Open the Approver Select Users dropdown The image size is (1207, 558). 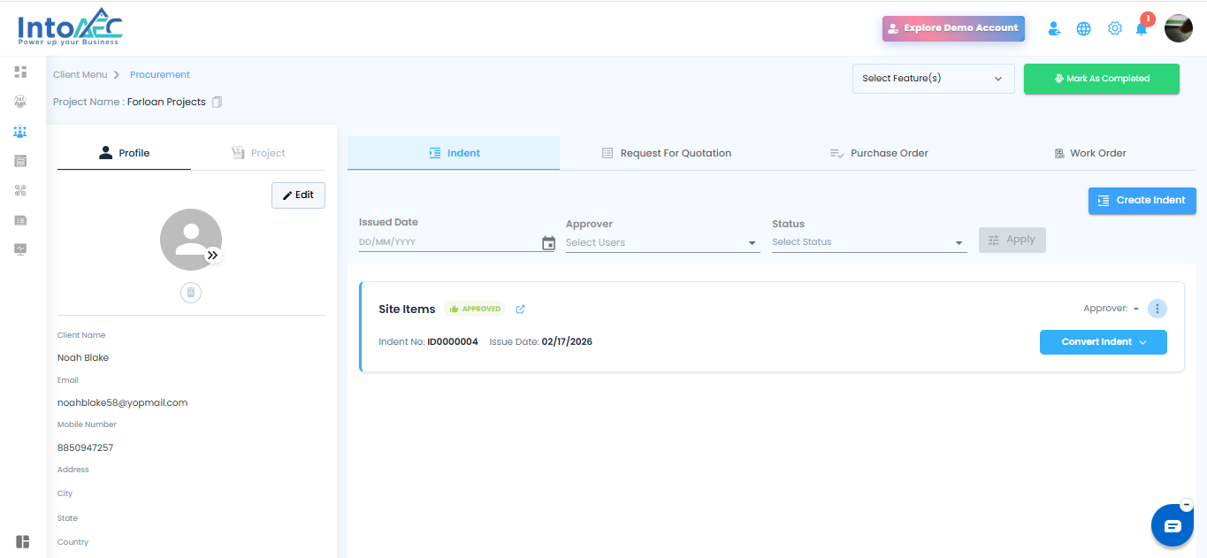tap(662, 242)
